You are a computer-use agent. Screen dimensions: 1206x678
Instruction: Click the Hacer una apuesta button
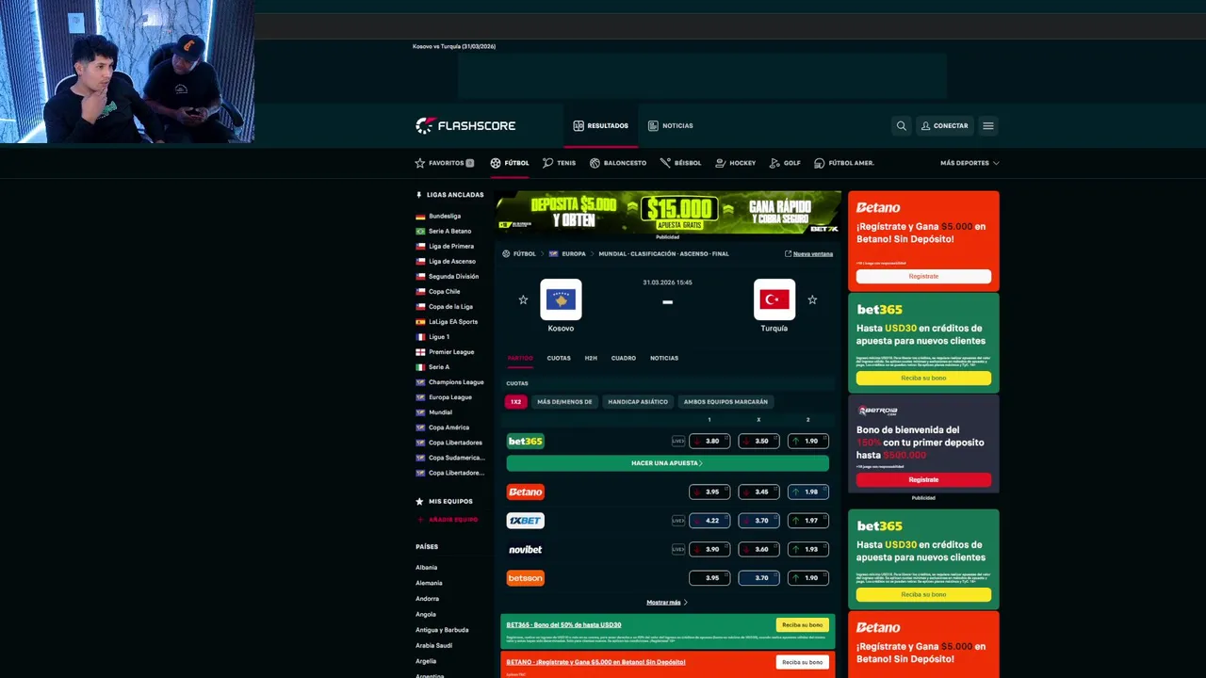(667, 463)
